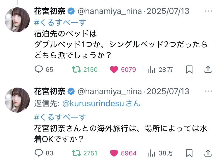Image resolution: width=218 pixels, height=162 pixels.
Task: Open the #くるすぺーす hashtag in second tweet
Action: click(60, 117)
